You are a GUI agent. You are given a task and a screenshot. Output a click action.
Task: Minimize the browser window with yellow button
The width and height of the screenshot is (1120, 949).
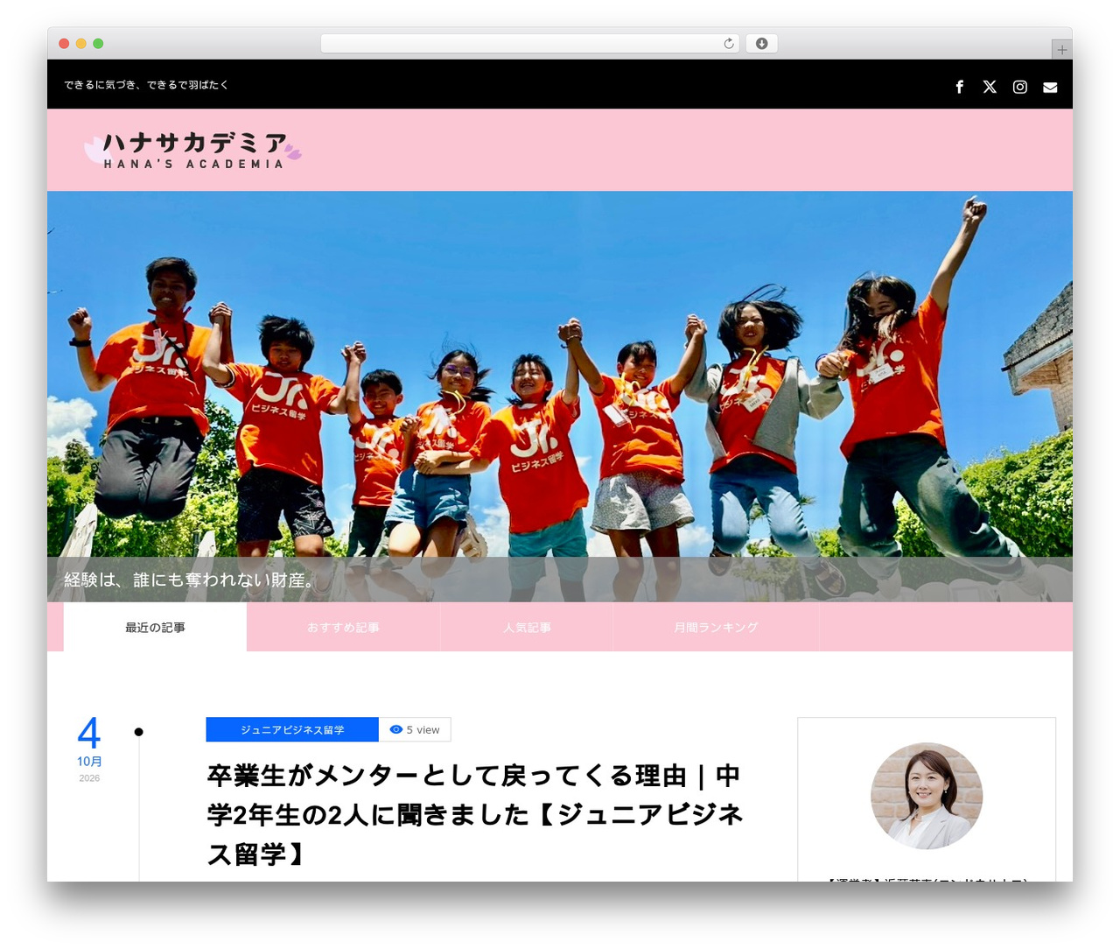coord(81,44)
